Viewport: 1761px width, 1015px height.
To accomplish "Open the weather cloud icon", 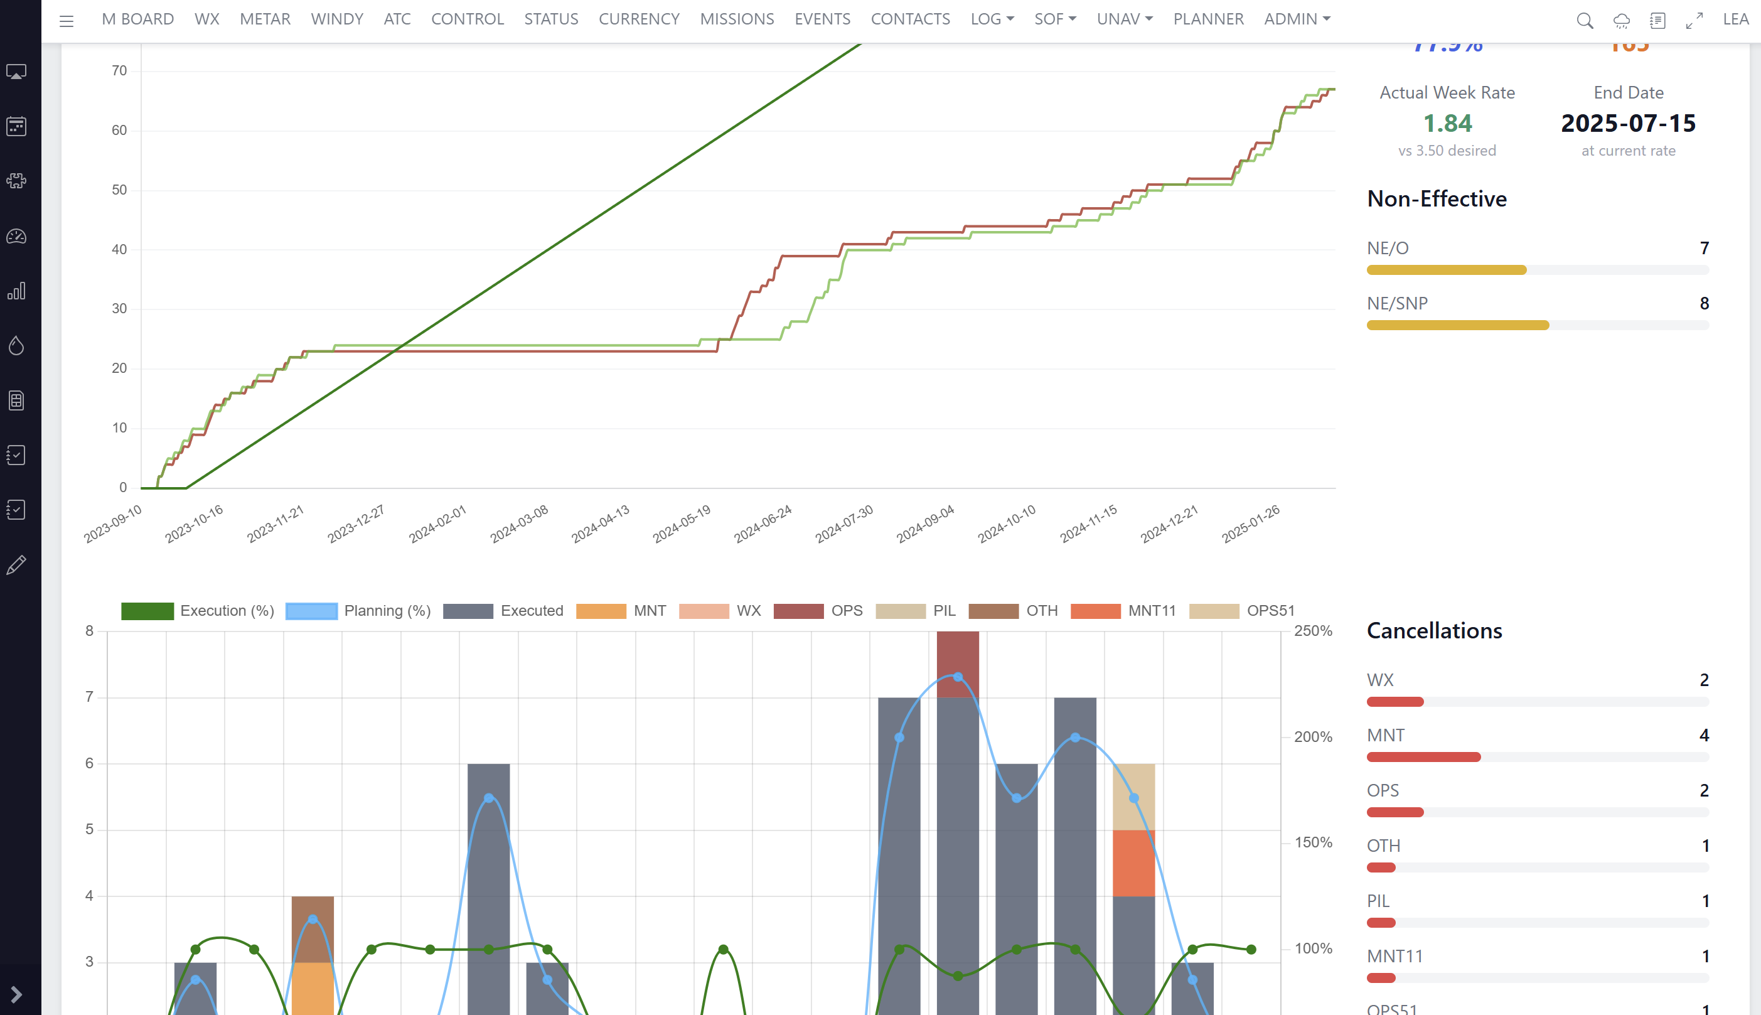I will pos(1622,21).
